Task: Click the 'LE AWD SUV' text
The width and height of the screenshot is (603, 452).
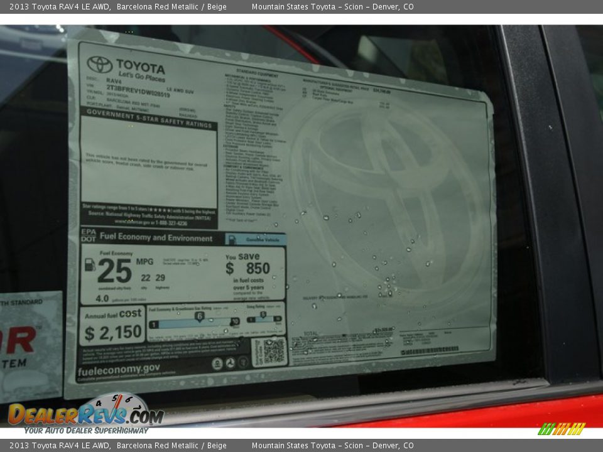Action: coord(180,90)
